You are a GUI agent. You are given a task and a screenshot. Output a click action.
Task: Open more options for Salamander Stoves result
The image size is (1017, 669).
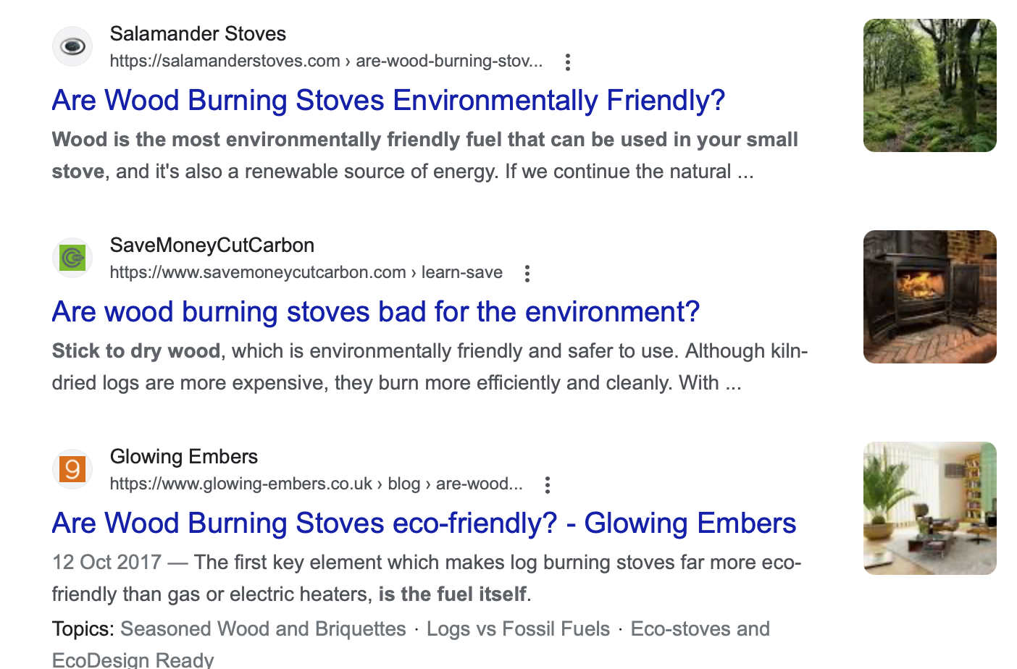coord(568,62)
